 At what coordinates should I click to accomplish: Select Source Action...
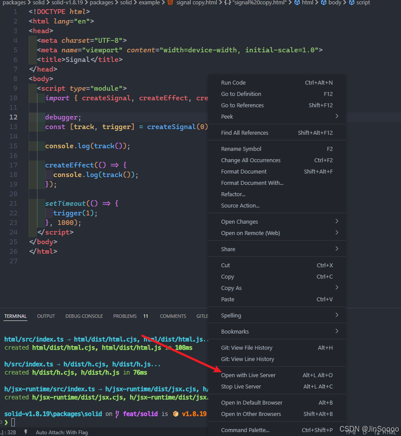[x=276, y=206]
